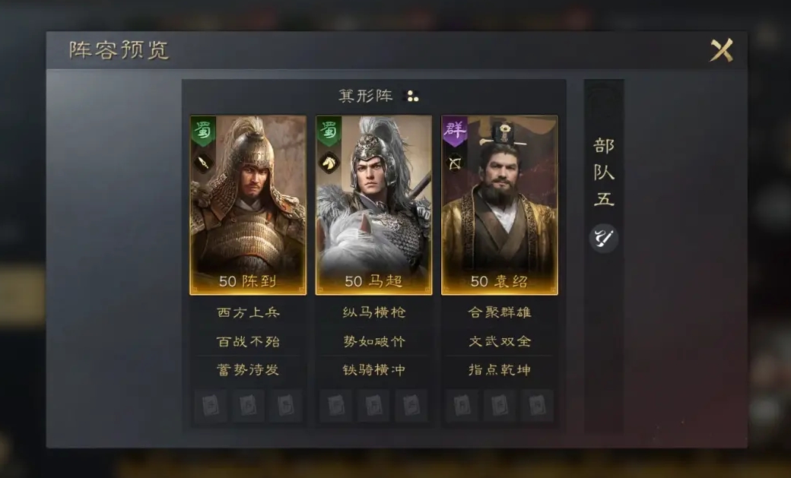Click the cavalry horse icon on 马超 card
This screenshot has height=478, width=791.
[x=329, y=163]
